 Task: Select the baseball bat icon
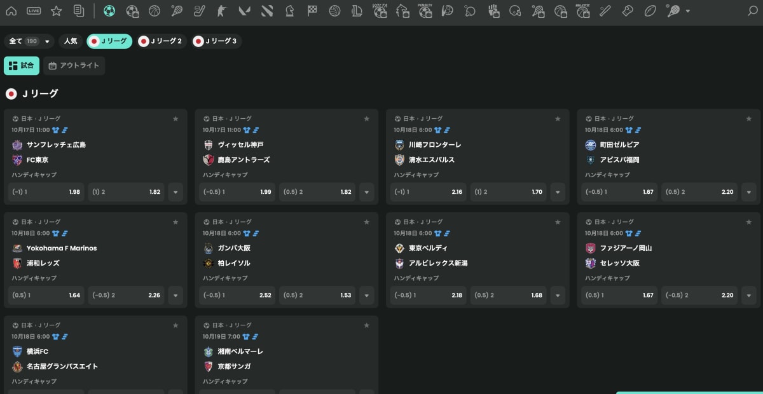click(605, 11)
